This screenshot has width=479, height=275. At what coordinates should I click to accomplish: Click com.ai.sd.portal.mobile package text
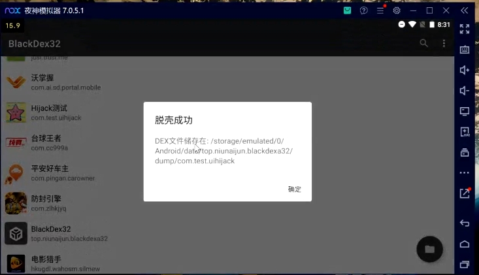(66, 88)
